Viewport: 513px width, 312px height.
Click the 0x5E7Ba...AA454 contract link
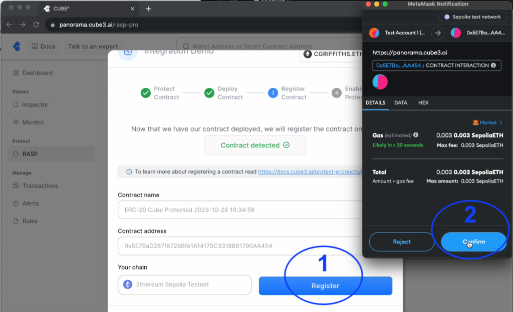click(x=398, y=65)
